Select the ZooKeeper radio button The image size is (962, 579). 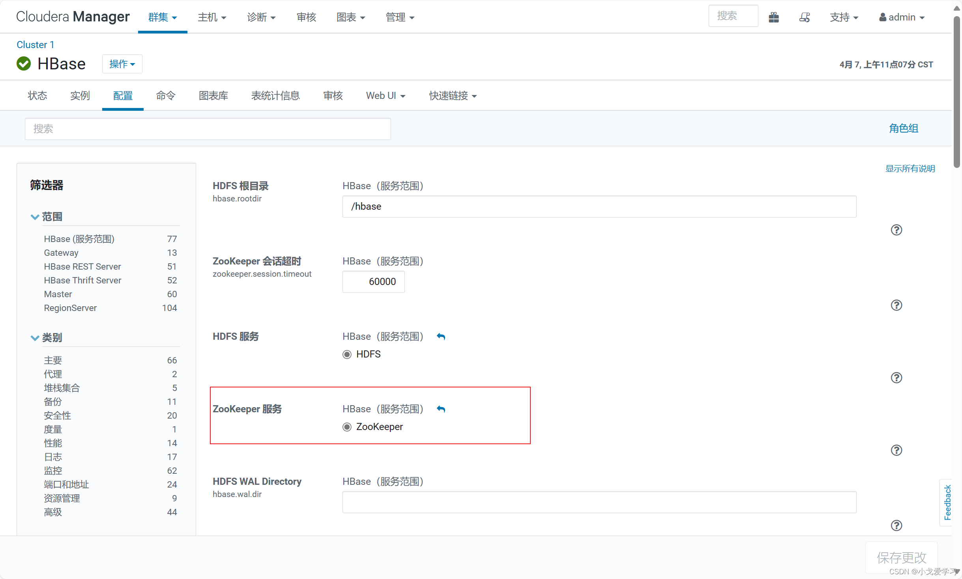coord(347,427)
